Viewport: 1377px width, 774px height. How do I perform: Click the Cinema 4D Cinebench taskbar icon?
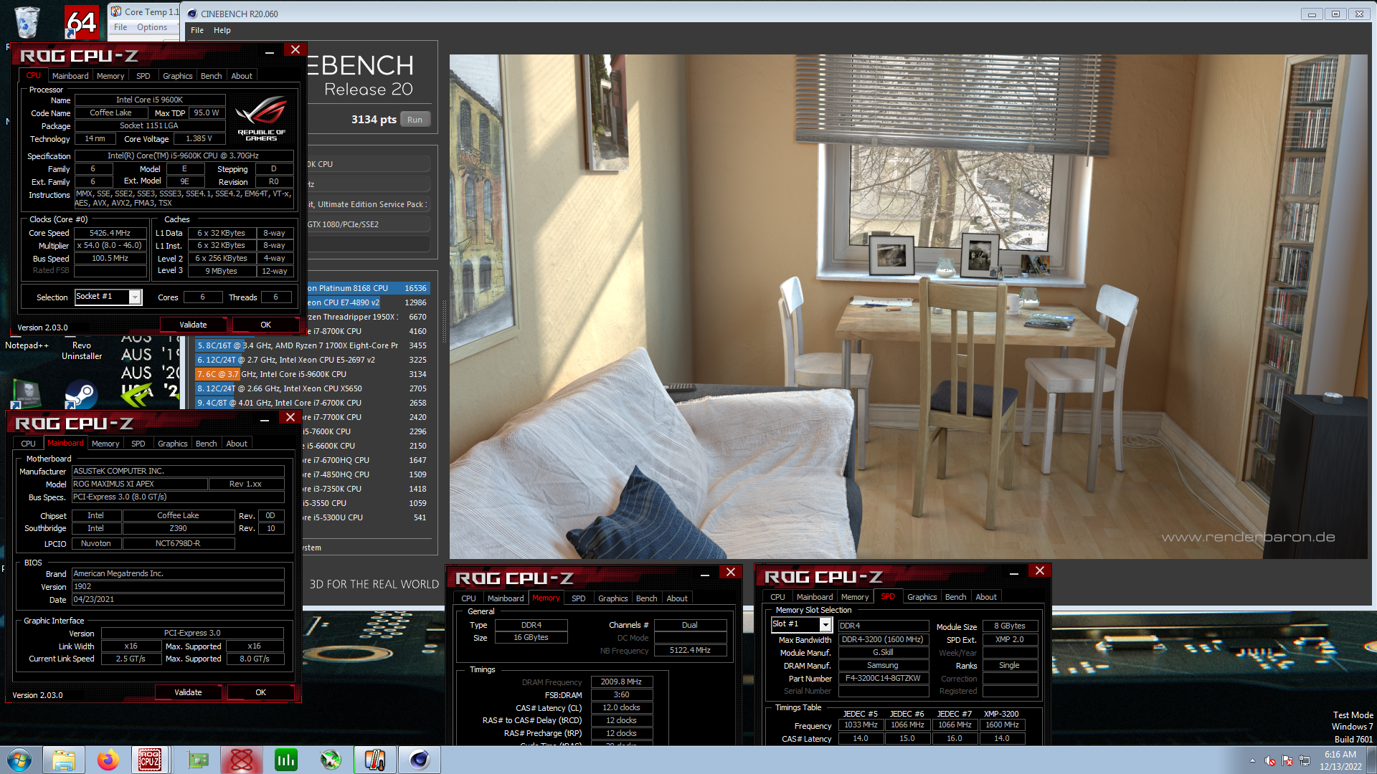(x=420, y=760)
